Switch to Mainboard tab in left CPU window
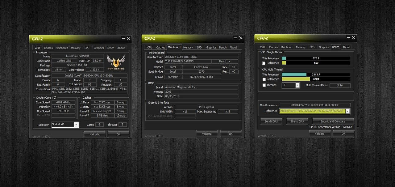 tap(62, 48)
